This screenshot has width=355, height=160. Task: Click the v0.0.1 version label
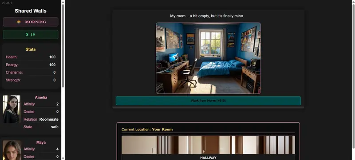7,3
